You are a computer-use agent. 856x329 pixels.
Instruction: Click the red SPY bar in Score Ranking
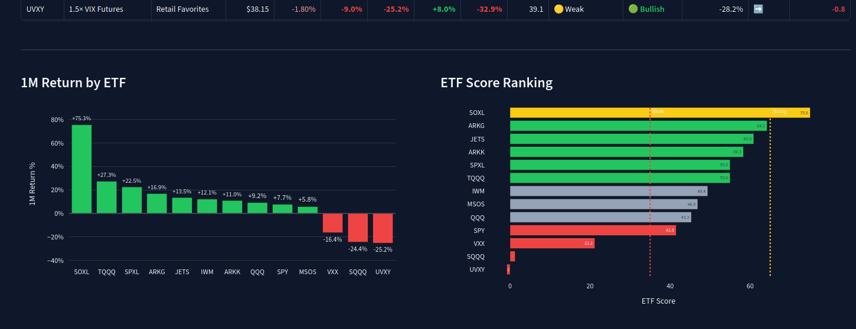(x=593, y=230)
